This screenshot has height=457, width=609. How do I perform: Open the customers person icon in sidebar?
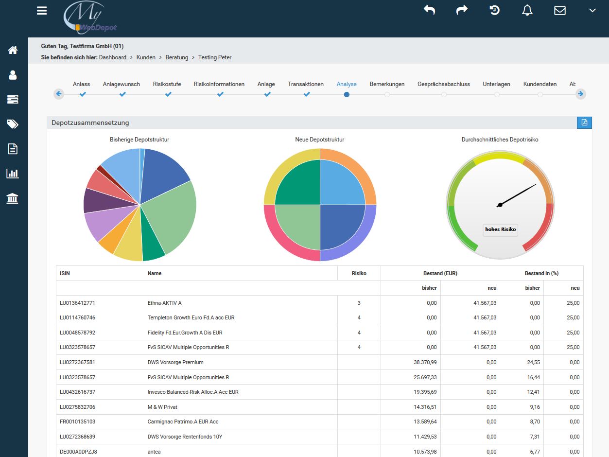13,75
